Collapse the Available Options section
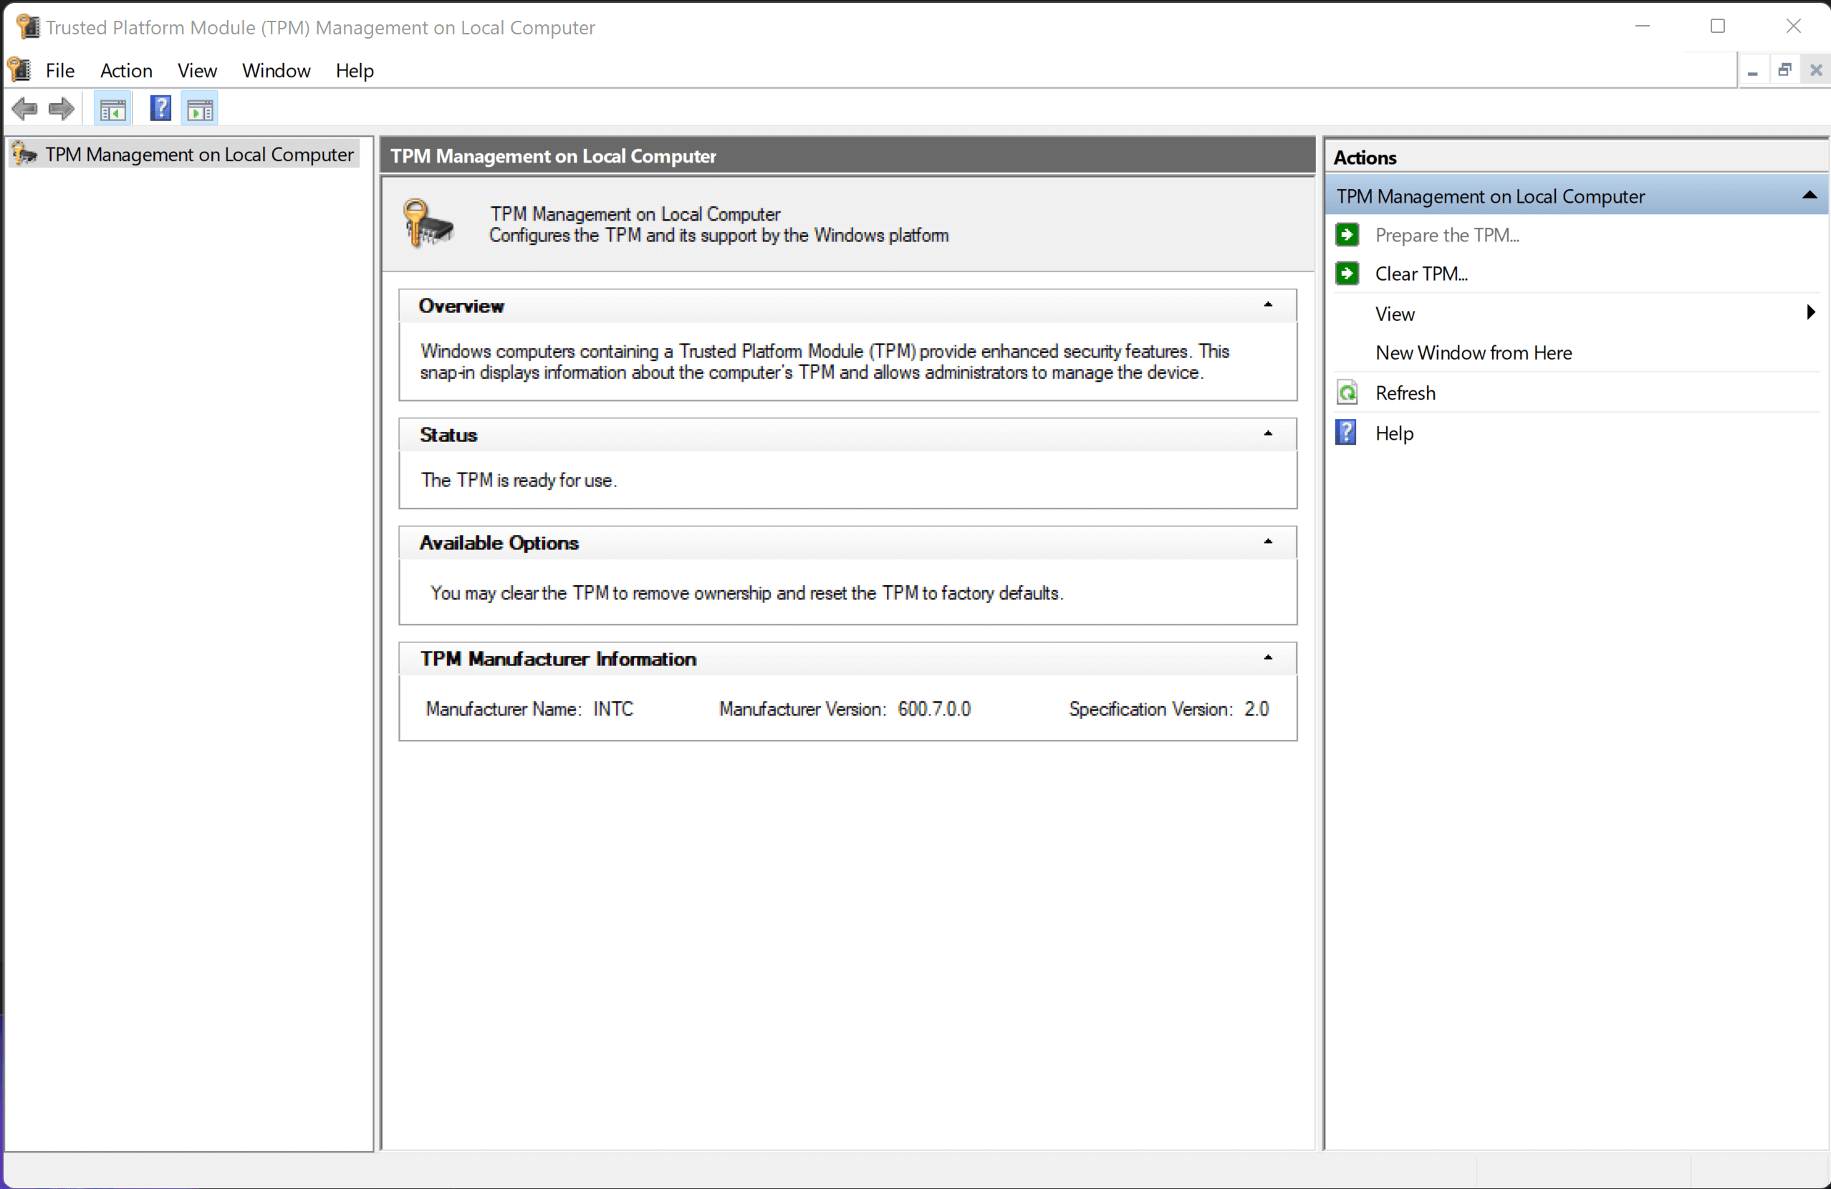 pyautogui.click(x=1268, y=542)
